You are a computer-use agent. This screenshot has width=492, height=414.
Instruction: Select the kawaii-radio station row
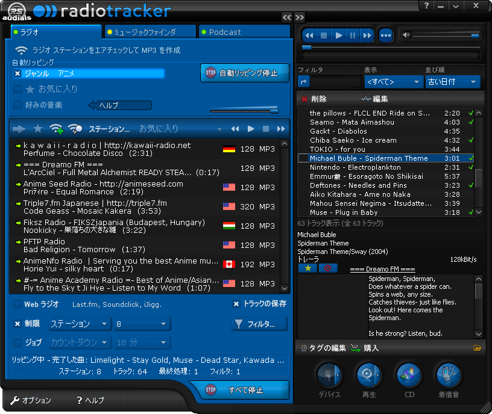point(145,149)
